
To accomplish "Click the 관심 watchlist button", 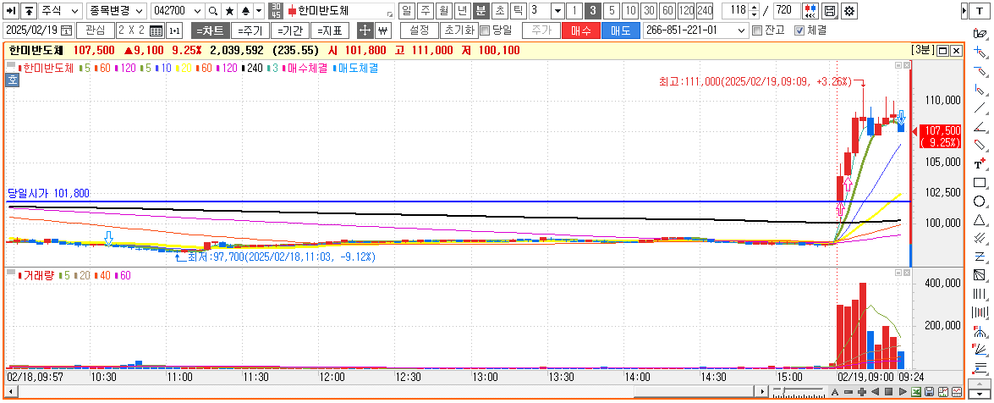I will tap(96, 30).
